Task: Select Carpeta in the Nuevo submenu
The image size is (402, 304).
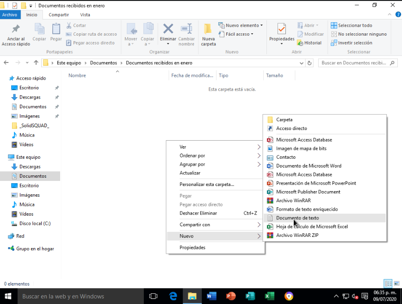Action: click(284, 120)
